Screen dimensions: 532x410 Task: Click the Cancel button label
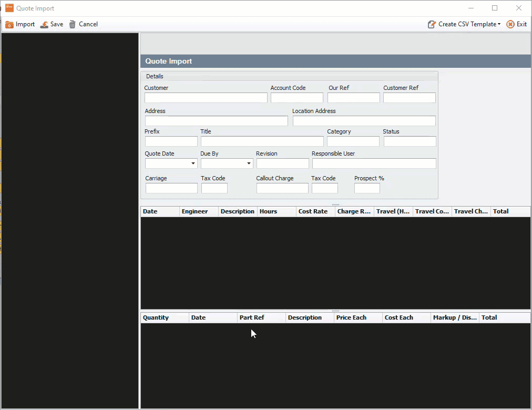click(88, 24)
